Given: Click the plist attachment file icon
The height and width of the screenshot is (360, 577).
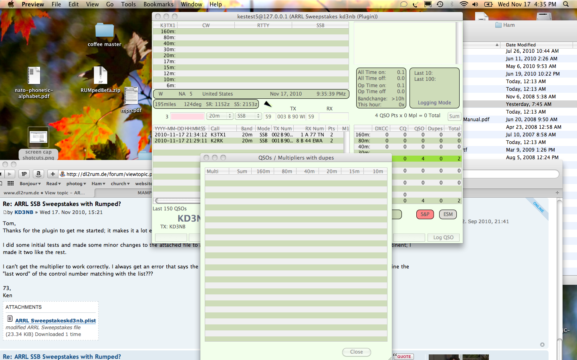Looking at the screenshot, I should (x=10, y=319).
